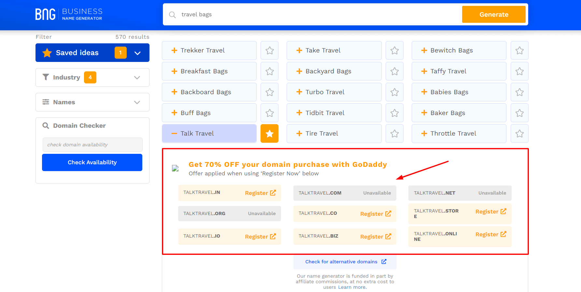Click the Domain Checker magnifier icon
Viewport: 581px width, 292px height.
46,126
